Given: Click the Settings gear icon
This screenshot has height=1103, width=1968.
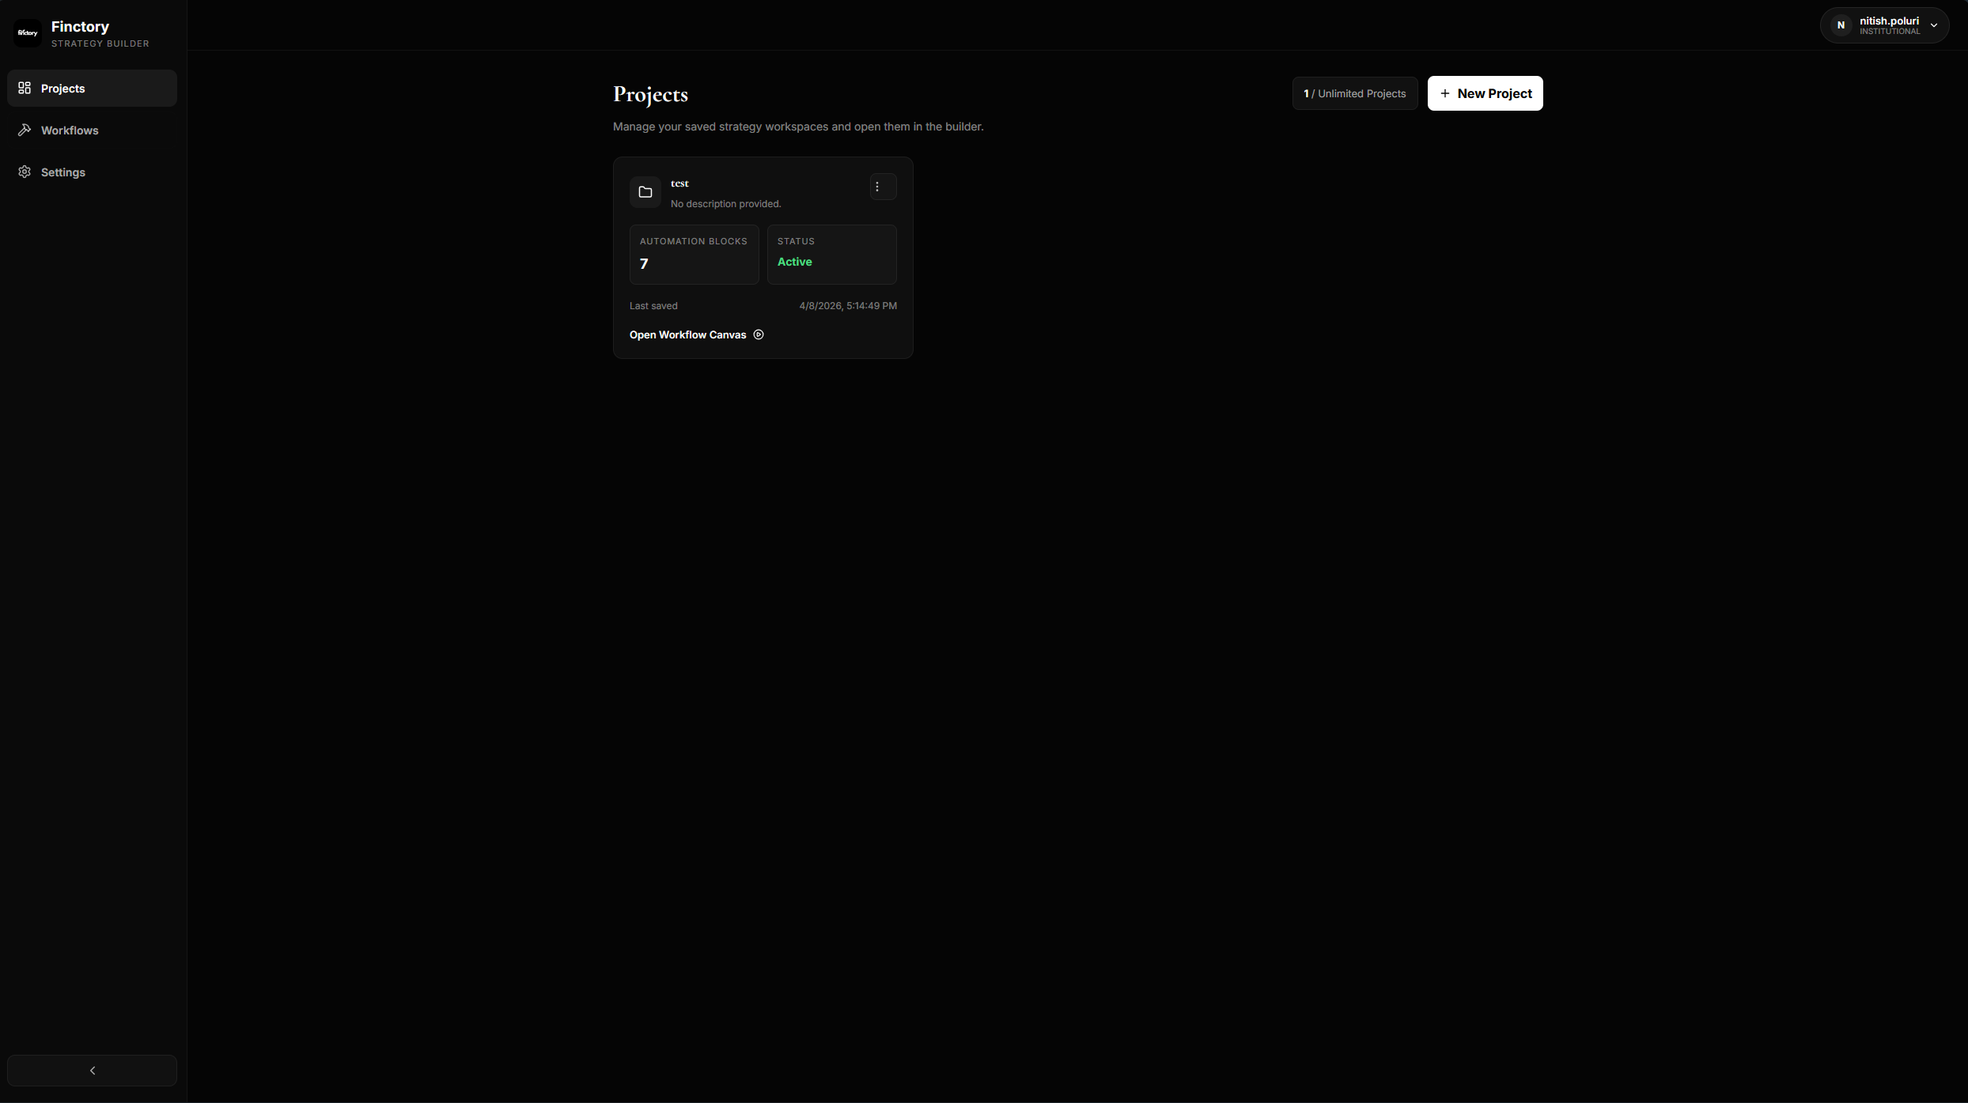Looking at the screenshot, I should point(25,172).
